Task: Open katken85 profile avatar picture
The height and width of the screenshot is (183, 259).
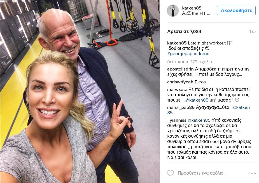Action: coord(172,11)
